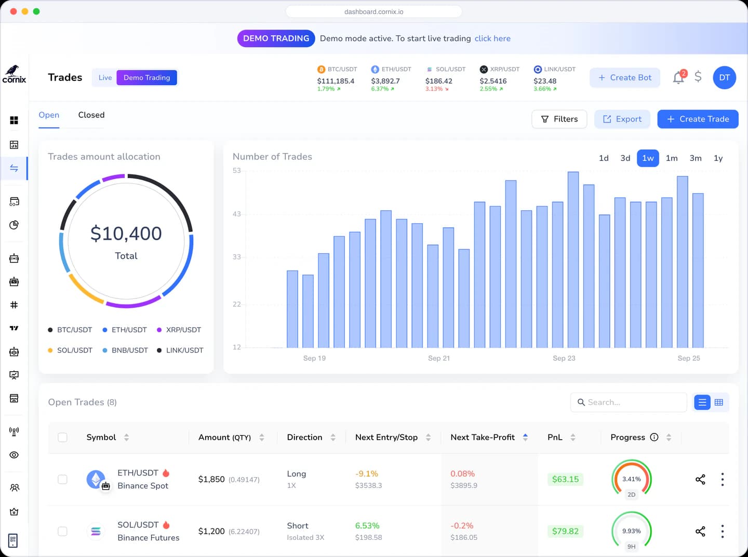The width and height of the screenshot is (748, 557).
Task: Click the Create Trade button
Action: click(698, 119)
